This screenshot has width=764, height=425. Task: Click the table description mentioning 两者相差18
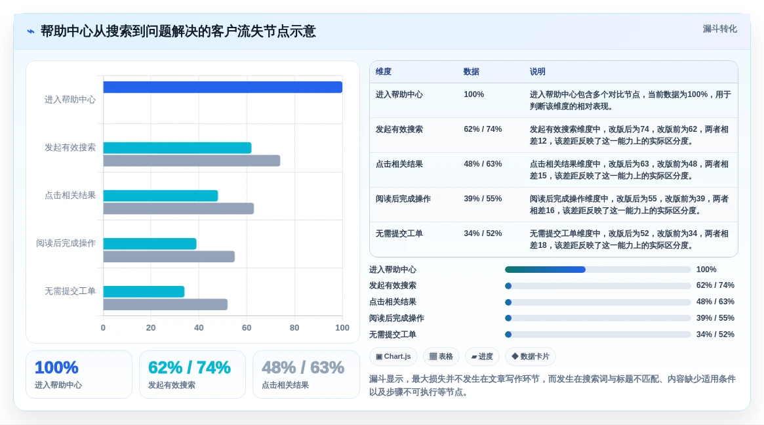coord(629,239)
